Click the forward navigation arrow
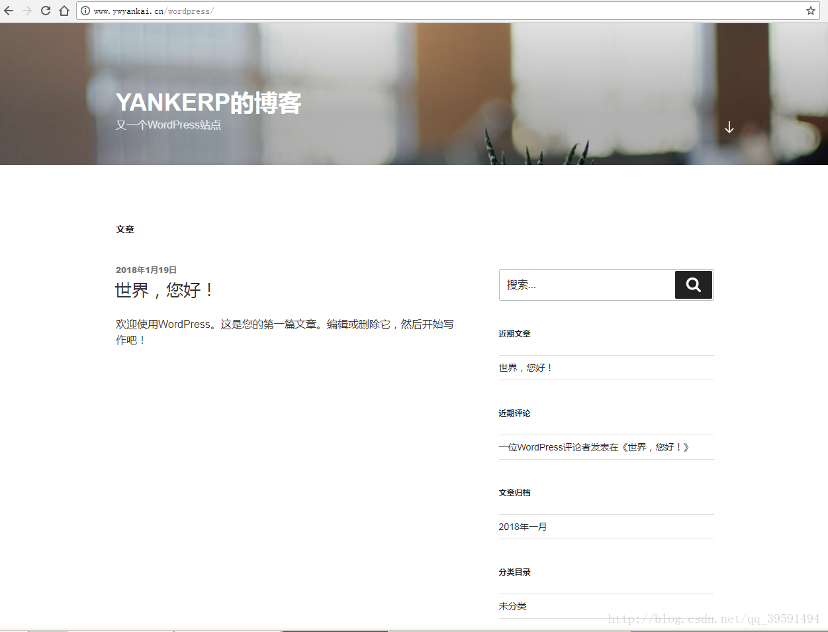This screenshot has height=632, width=828. point(26,11)
